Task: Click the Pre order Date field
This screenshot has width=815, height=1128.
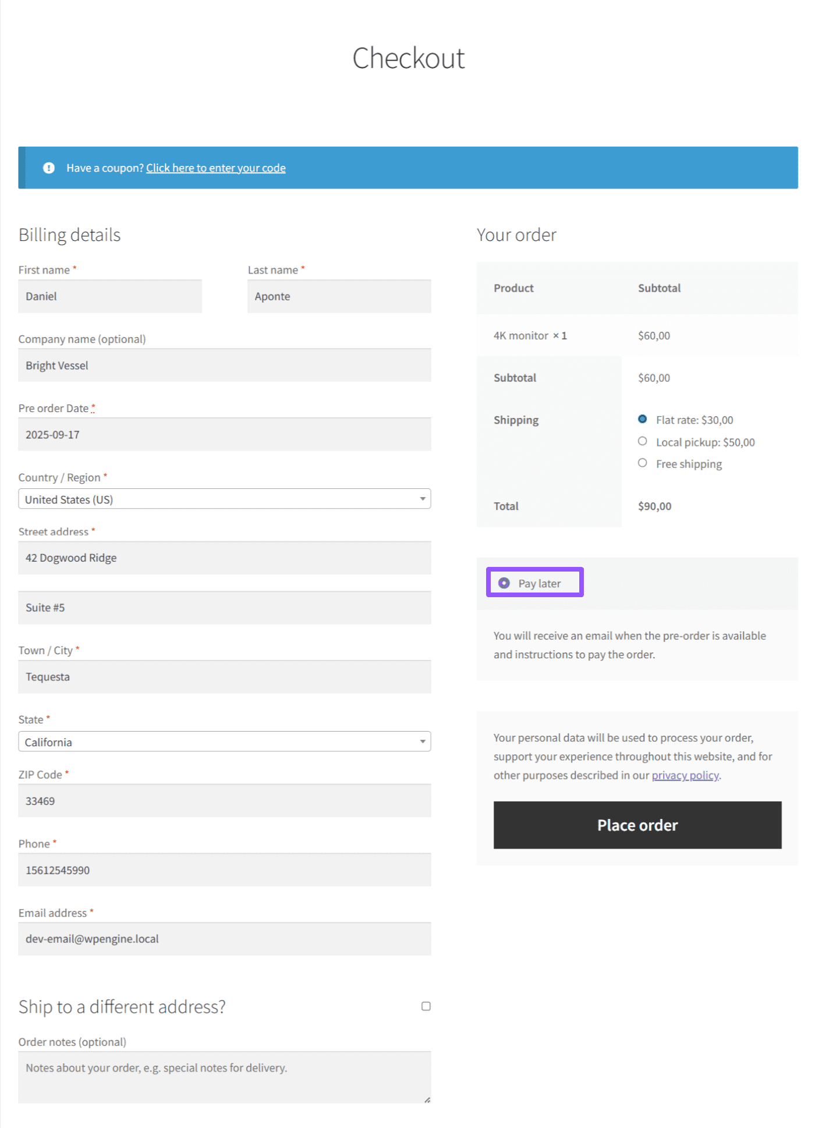Action: coord(224,434)
